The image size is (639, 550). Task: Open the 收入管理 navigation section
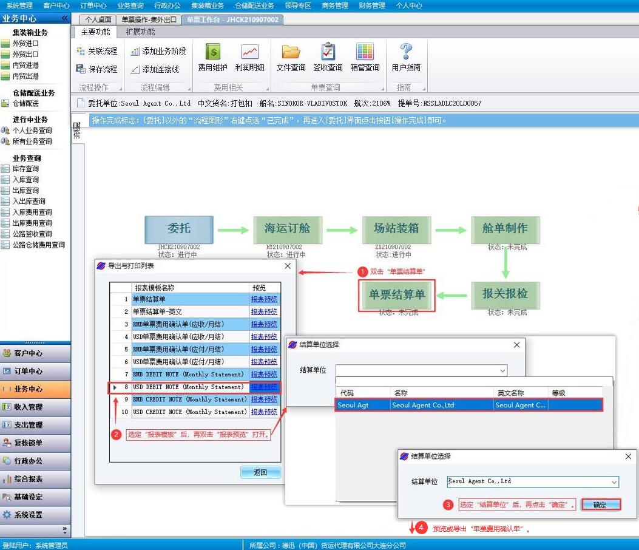coord(29,407)
